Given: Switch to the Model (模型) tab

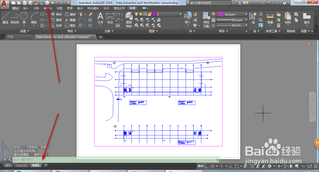Looking at the screenshot, I should 8,165.
